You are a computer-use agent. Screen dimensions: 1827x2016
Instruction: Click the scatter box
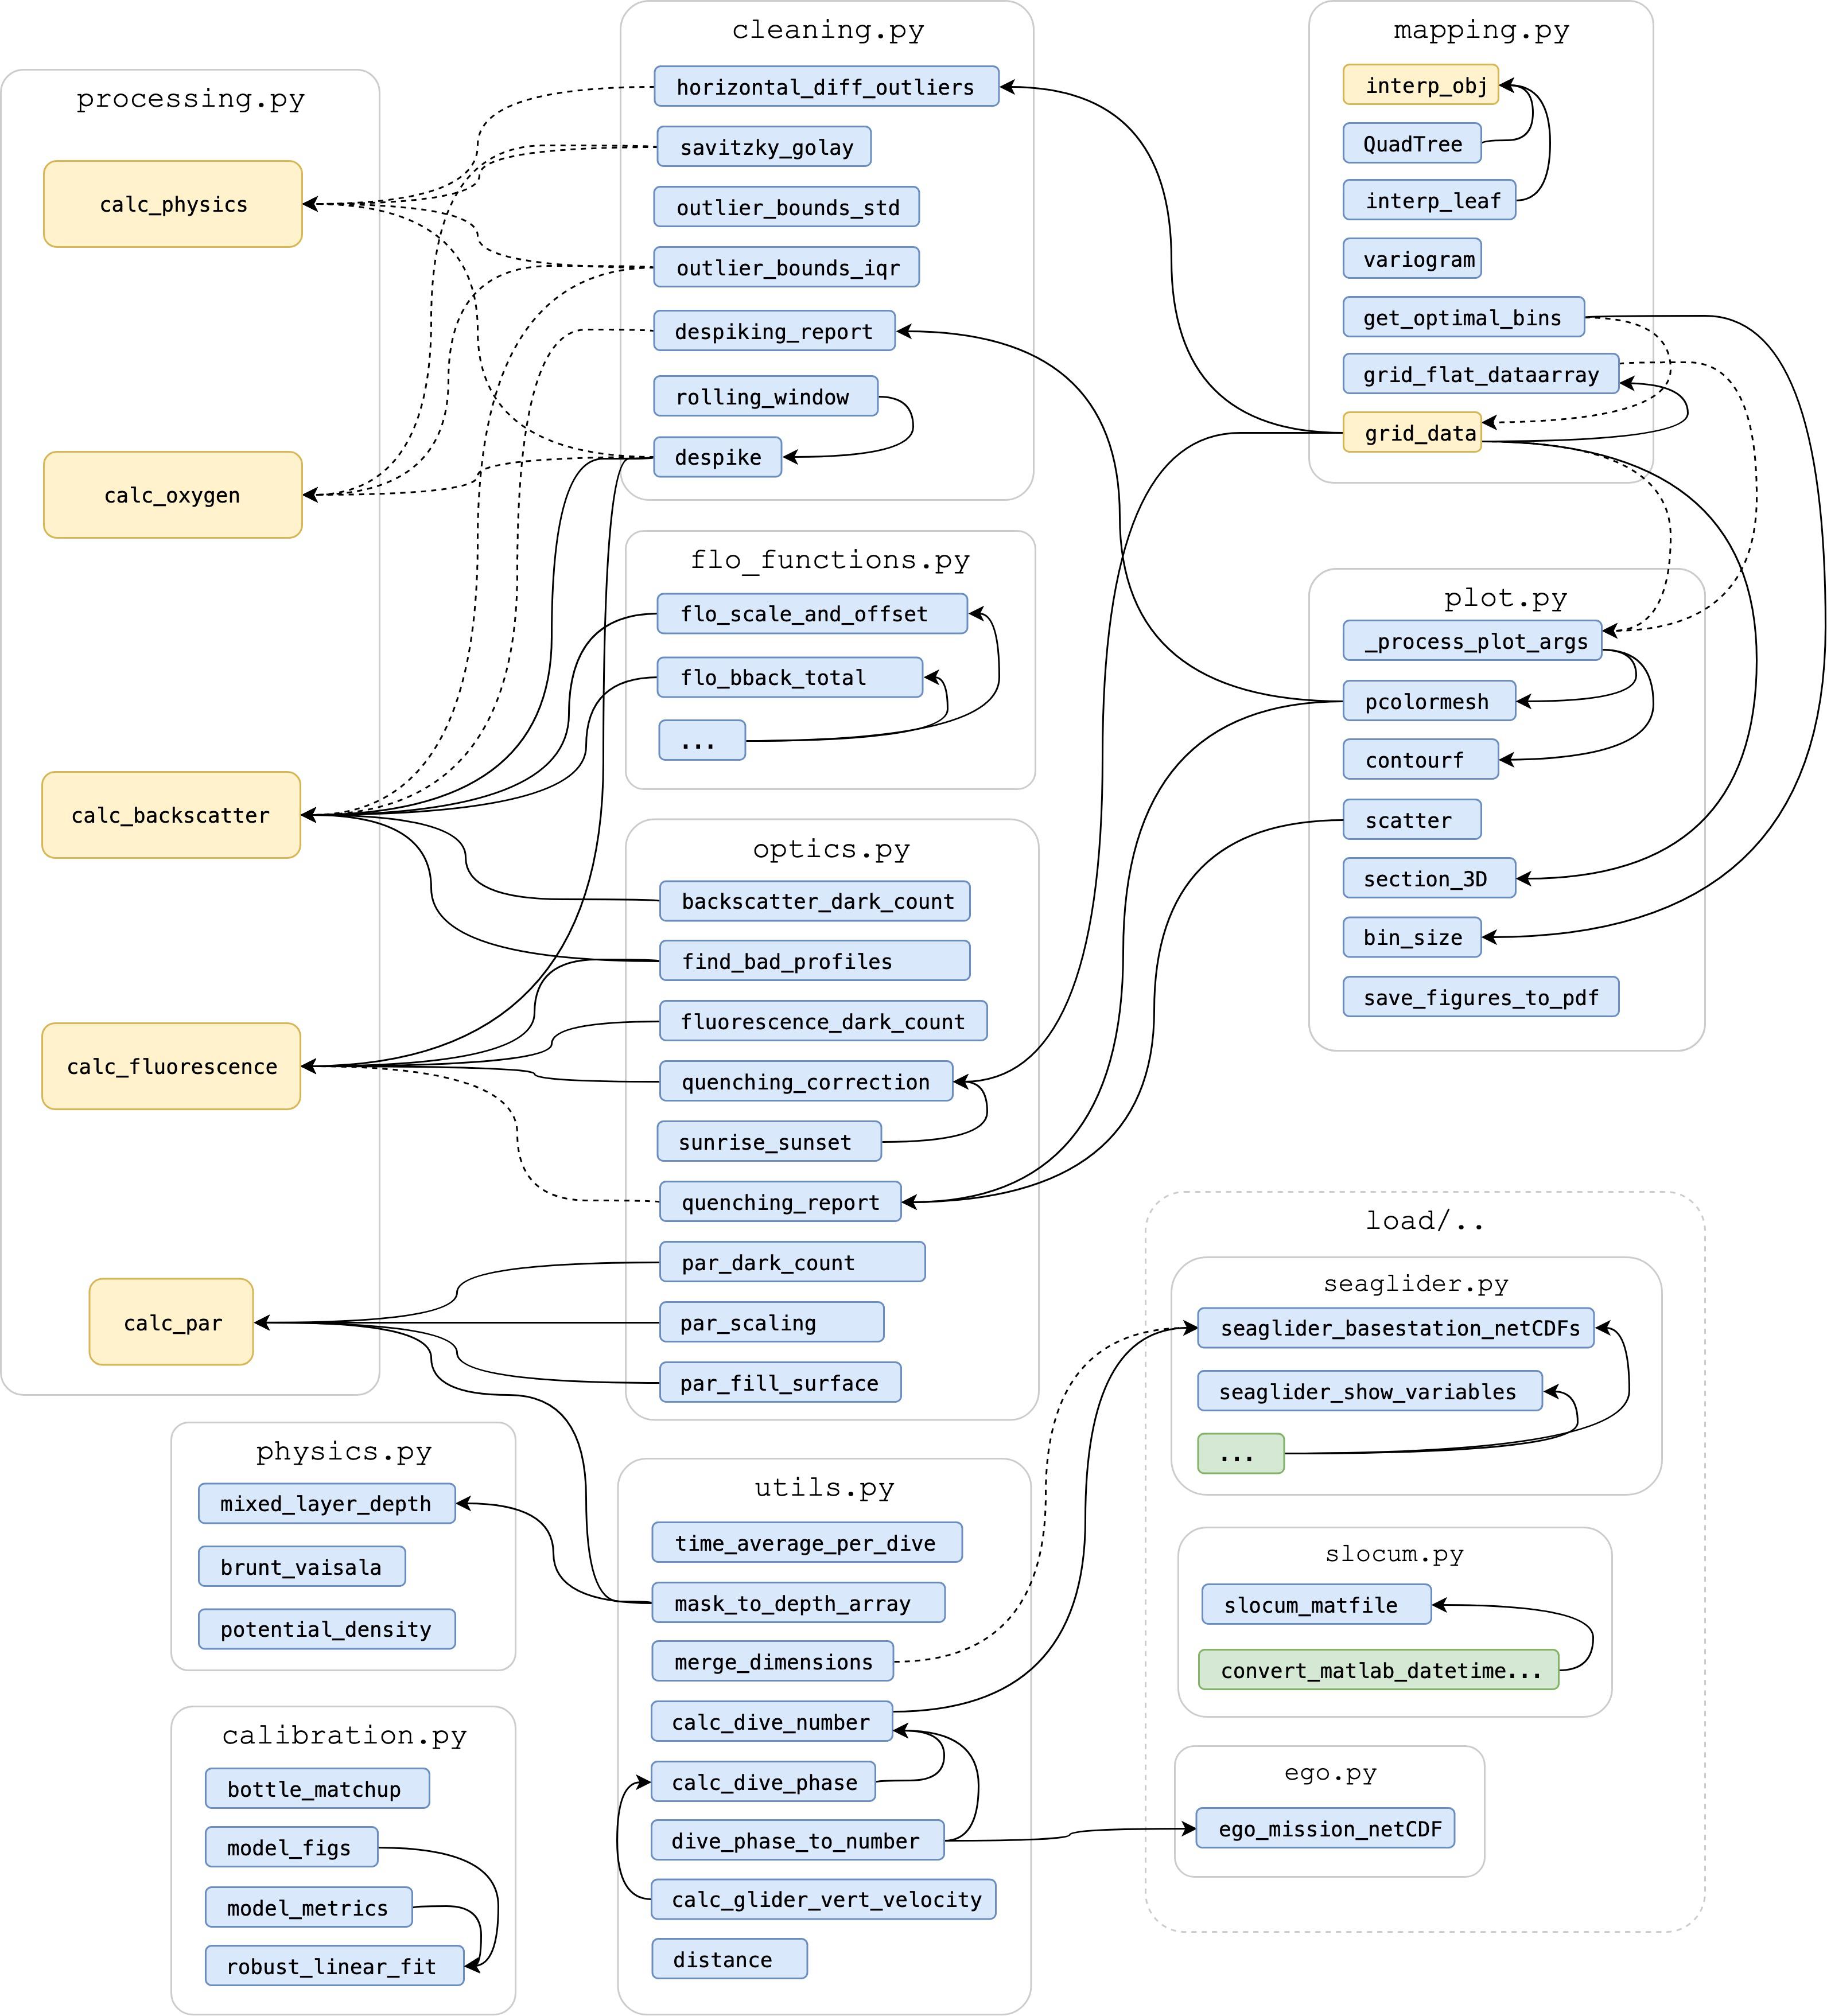click(x=1412, y=819)
